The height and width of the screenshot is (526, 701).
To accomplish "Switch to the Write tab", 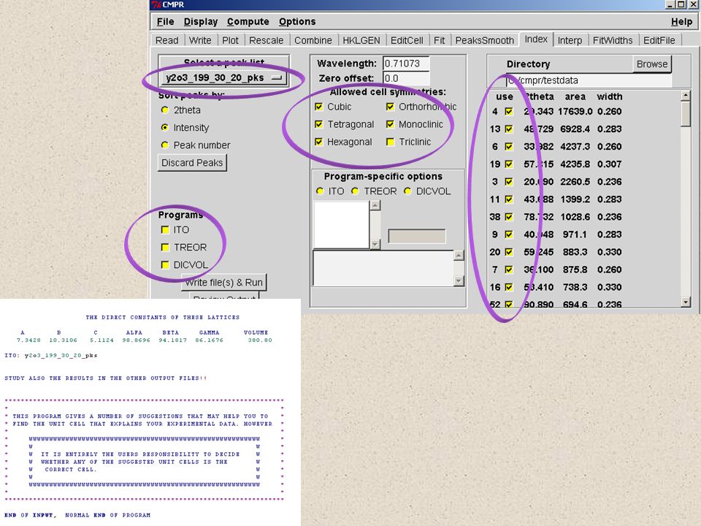I will pos(200,40).
